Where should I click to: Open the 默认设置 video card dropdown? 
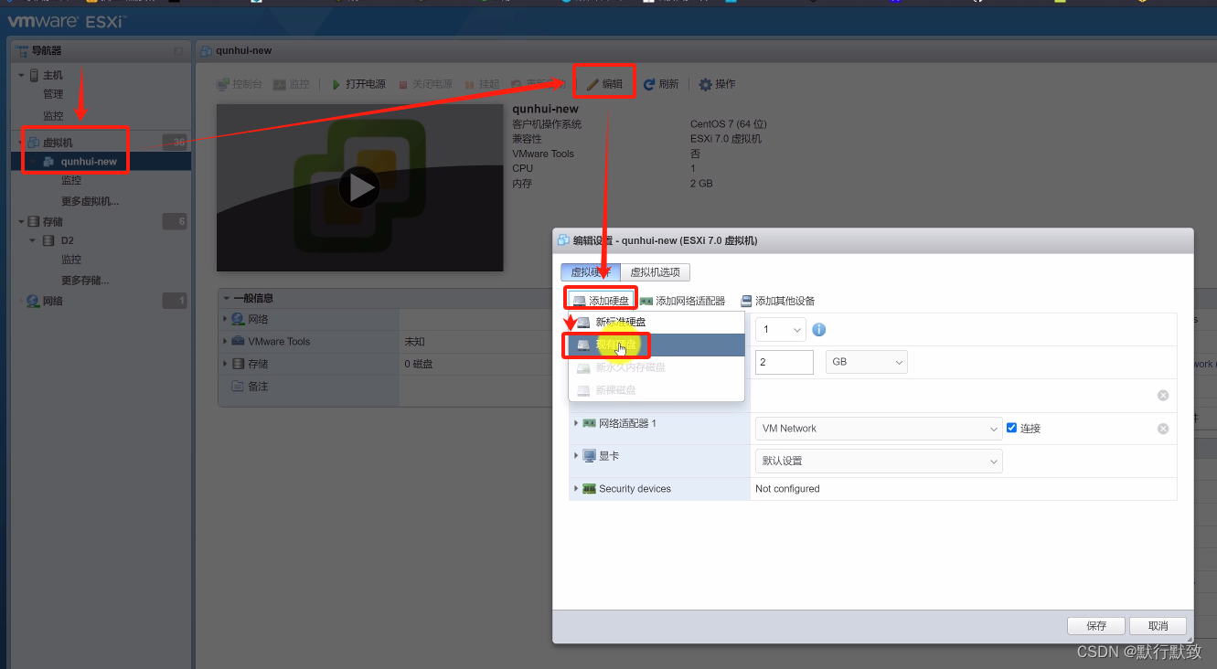click(x=879, y=462)
